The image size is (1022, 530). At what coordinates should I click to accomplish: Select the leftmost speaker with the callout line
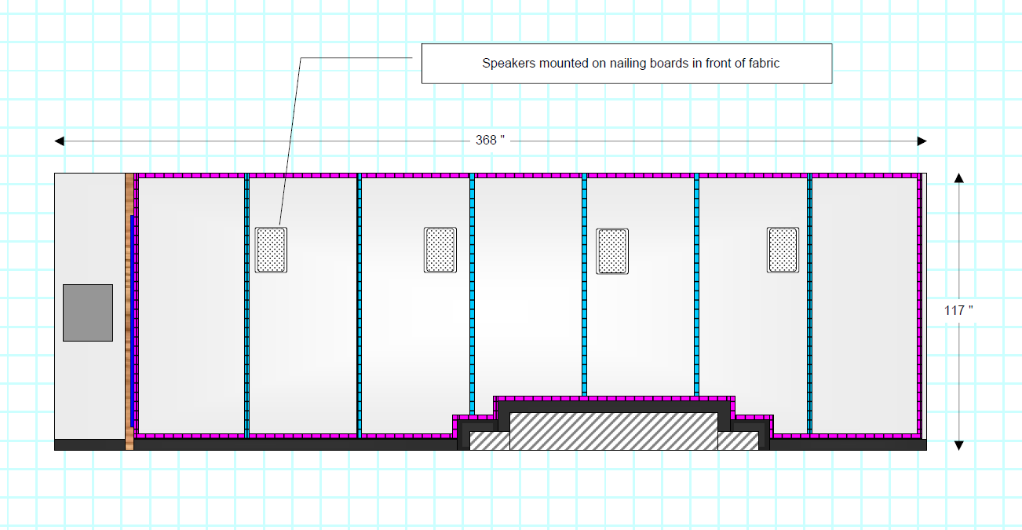click(x=271, y=250)
